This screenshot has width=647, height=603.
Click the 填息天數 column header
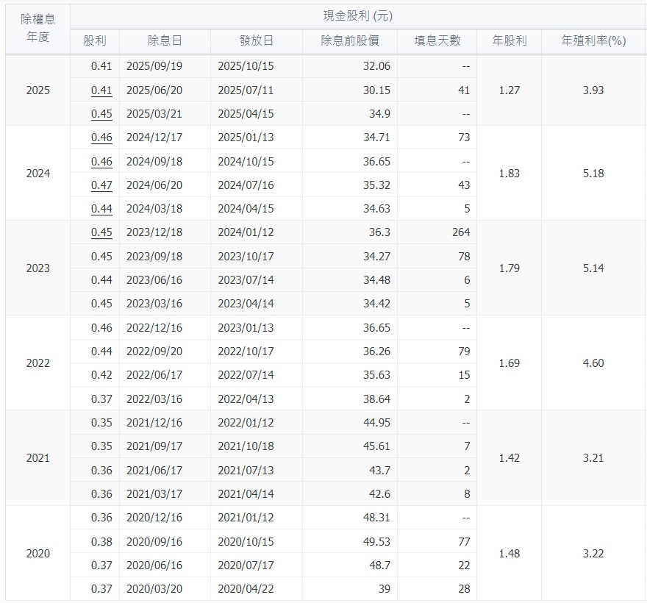[439, 41]
